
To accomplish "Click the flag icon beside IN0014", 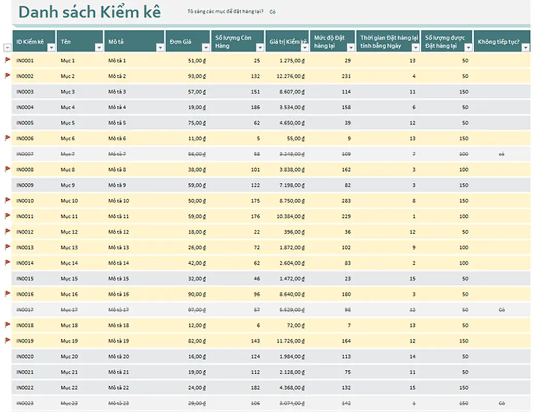I will (x=7, y=262).
